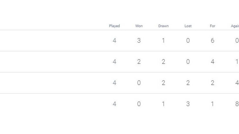Click Drawn value 2 in third row
Image resolution: width=239 pixels, height=134 pixels.
pos(163,83)
